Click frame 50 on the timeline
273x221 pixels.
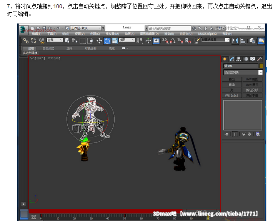[x=125, y=218]
